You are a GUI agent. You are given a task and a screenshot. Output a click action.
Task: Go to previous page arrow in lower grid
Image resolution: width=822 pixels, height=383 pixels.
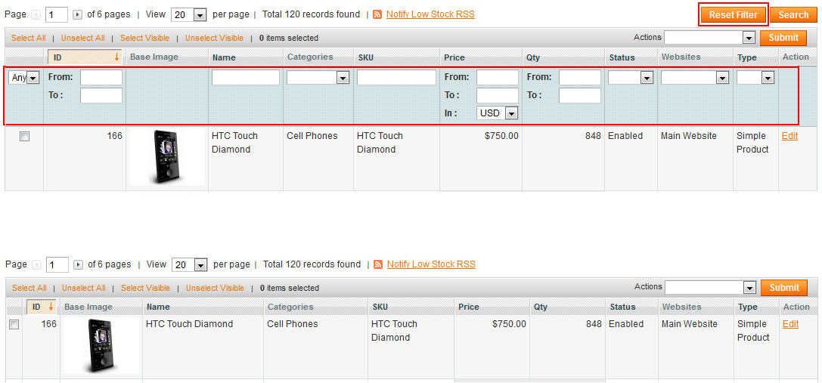pyautogui.click(x=36, y=264)
